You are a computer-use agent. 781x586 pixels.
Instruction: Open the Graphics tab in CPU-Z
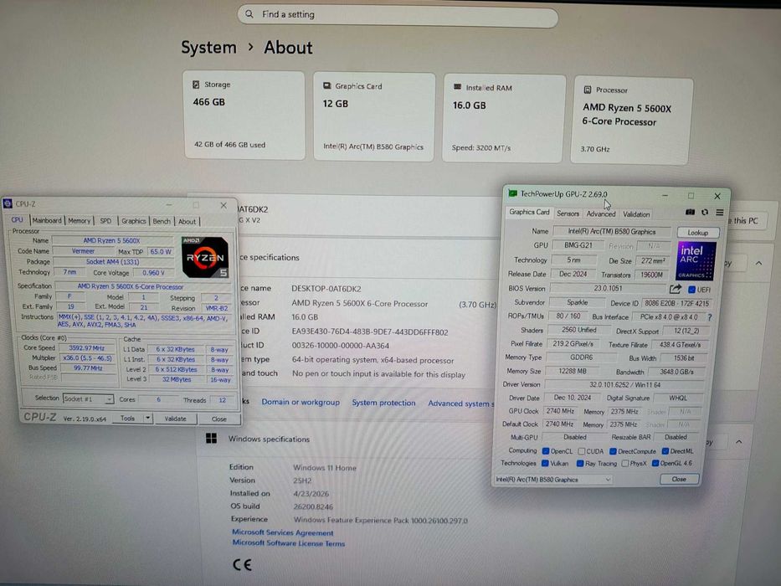click(x=134, y=221)
